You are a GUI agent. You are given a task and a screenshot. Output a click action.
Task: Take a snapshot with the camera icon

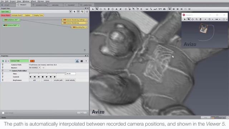point(164,9)
